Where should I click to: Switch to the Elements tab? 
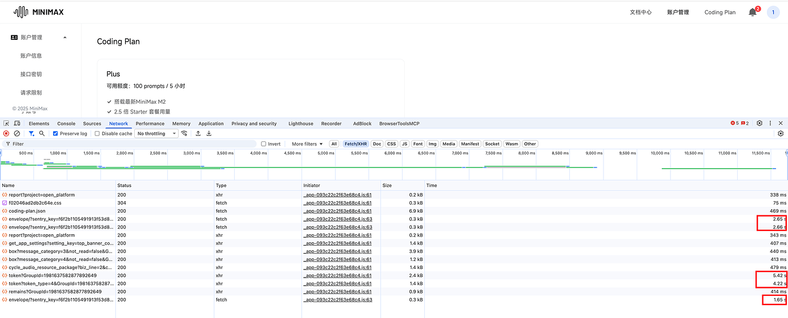(x=39, y=123)
